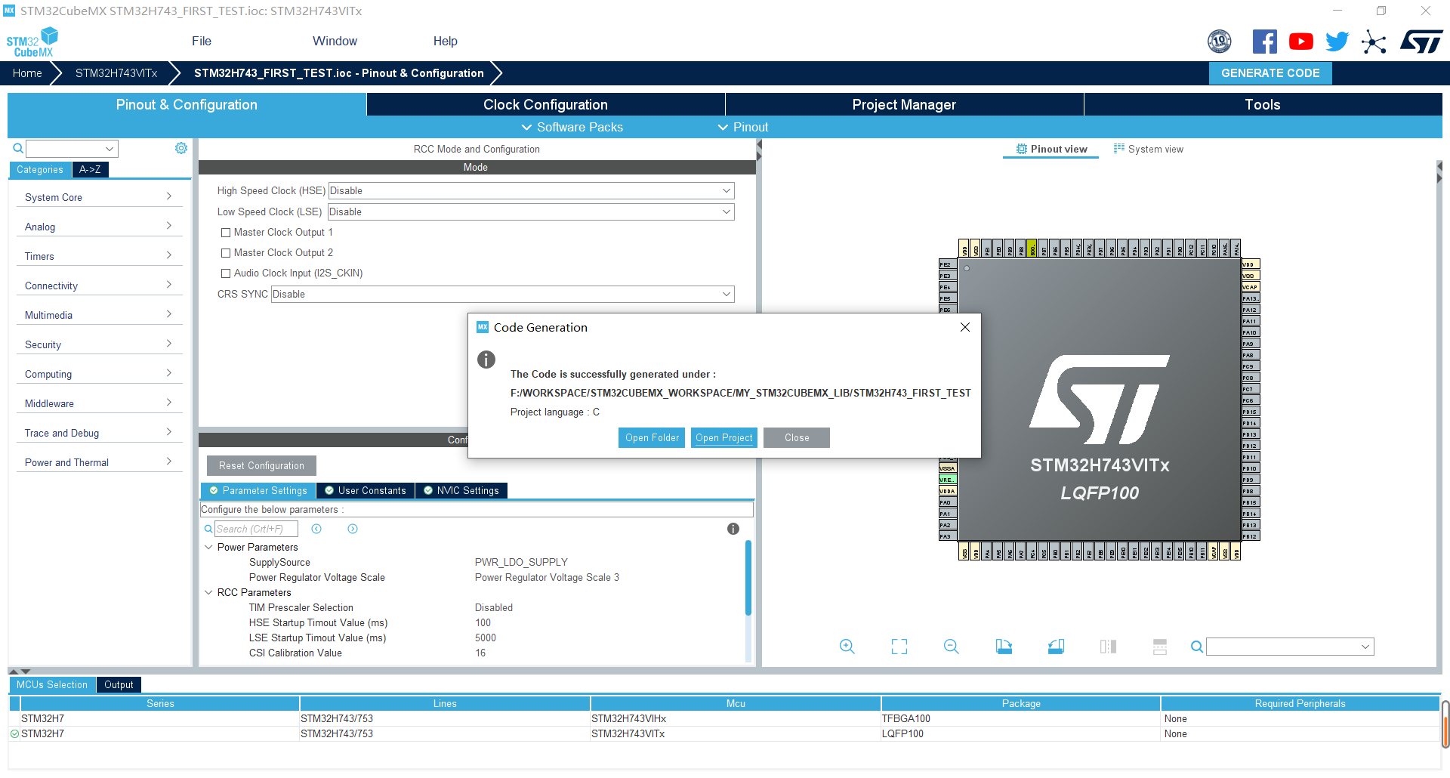Viewport: 1450px width, 778px height.
Task: Select the A->Z tab
Action: (x=90, y=169)
